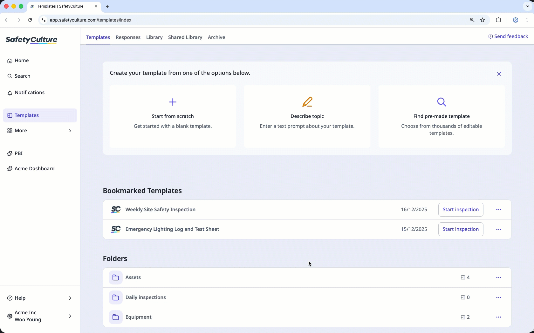Viewport: 534px width, 333px height.
Task: Start inspection for Weekly Site Safety Inspection
Action: (x=461, y=210)
